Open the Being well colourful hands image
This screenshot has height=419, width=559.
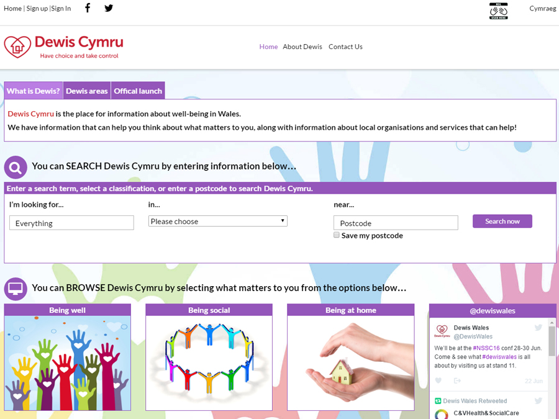coord(67,363)
